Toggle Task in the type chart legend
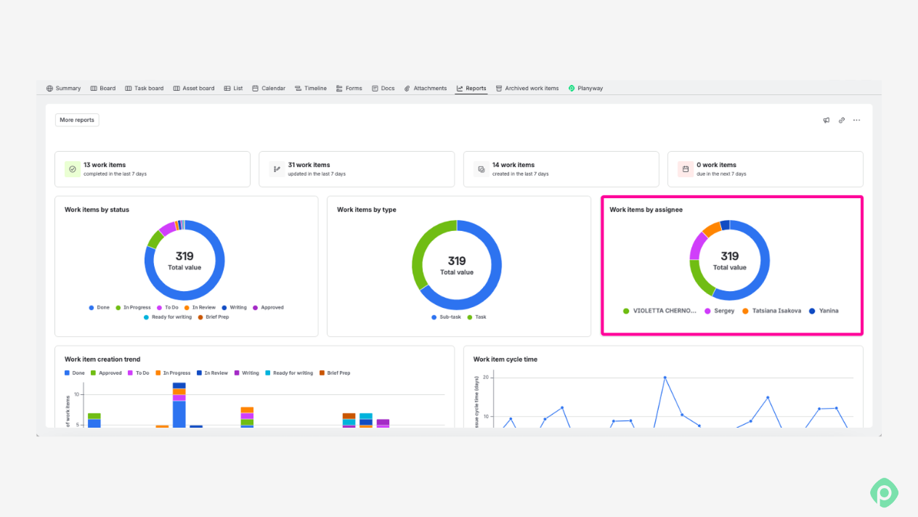 [x=476, y=317]
